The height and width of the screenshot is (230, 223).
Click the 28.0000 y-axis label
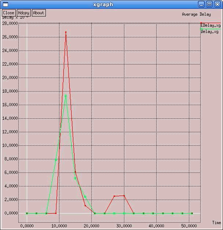(x=10, y=23)
